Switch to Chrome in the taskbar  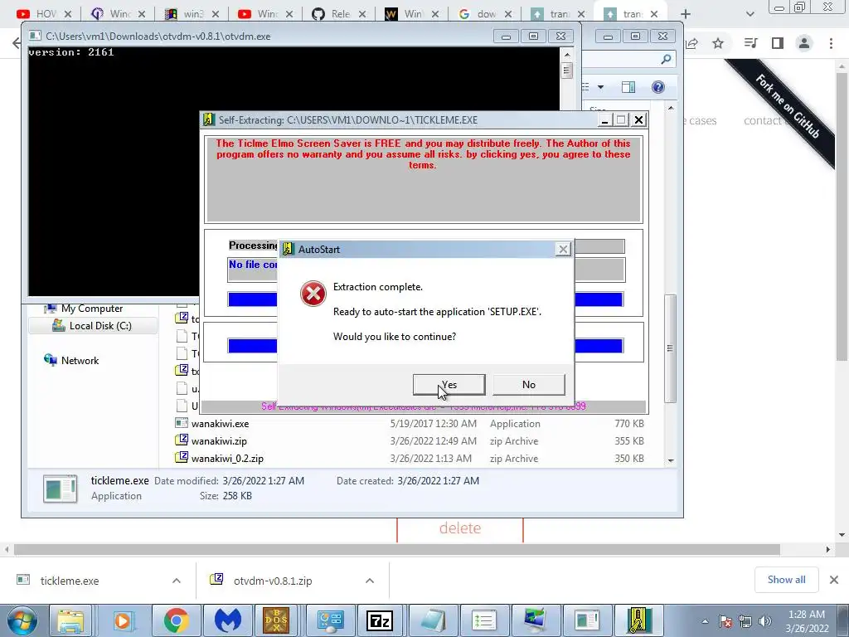pos(176,620)
